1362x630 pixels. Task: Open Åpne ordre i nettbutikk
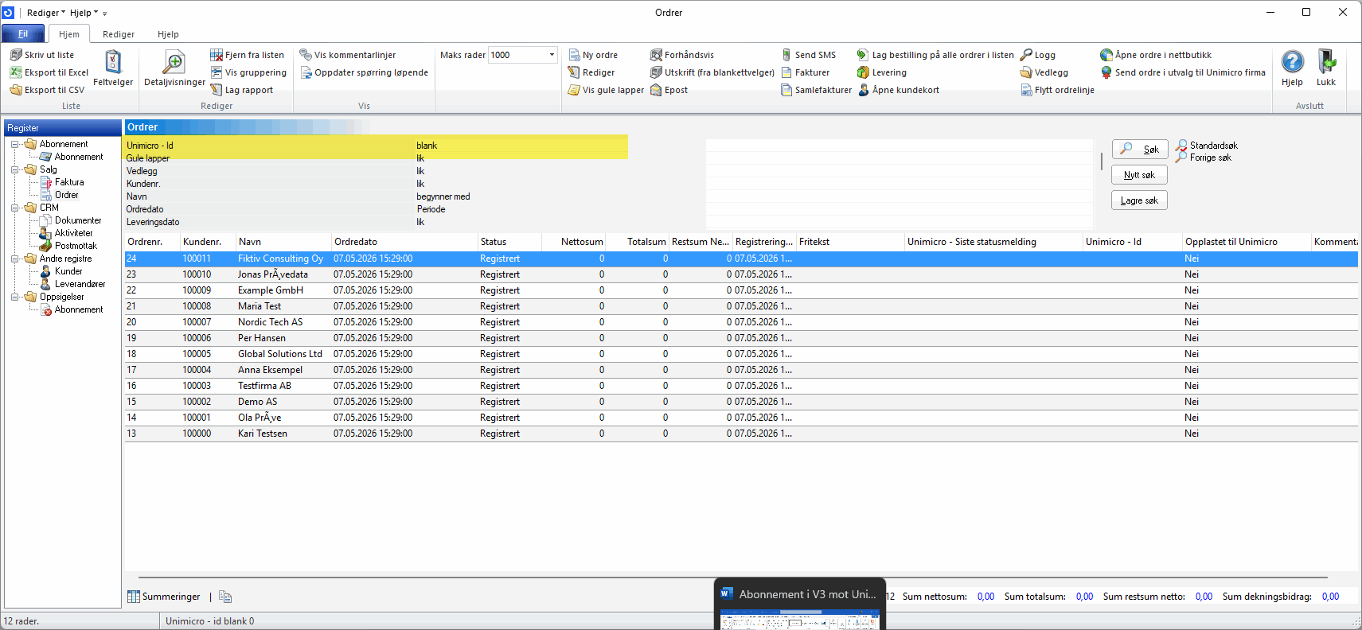[1156, 55]
